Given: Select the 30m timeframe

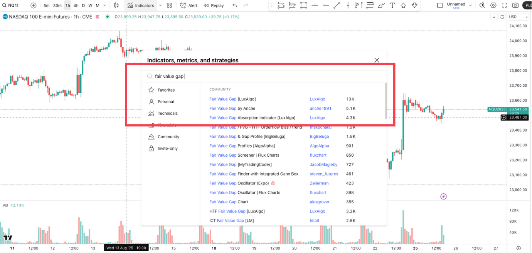Looking at the screenshot, I should [57, 5].
